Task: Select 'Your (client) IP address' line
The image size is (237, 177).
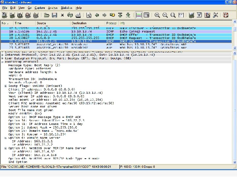Action: (56, 93)
